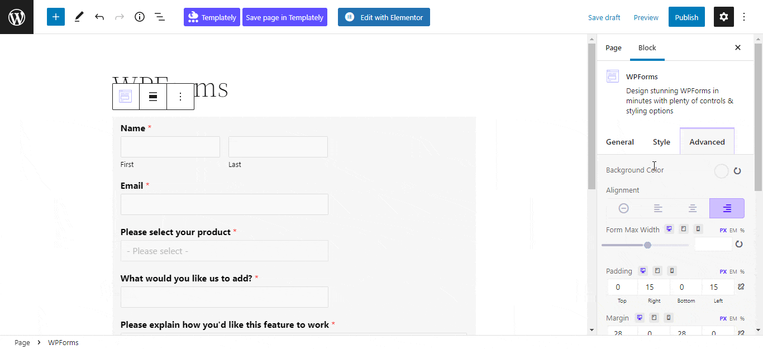Click Save page in Templately
This screenshot has width=763, height=349.
285,17
